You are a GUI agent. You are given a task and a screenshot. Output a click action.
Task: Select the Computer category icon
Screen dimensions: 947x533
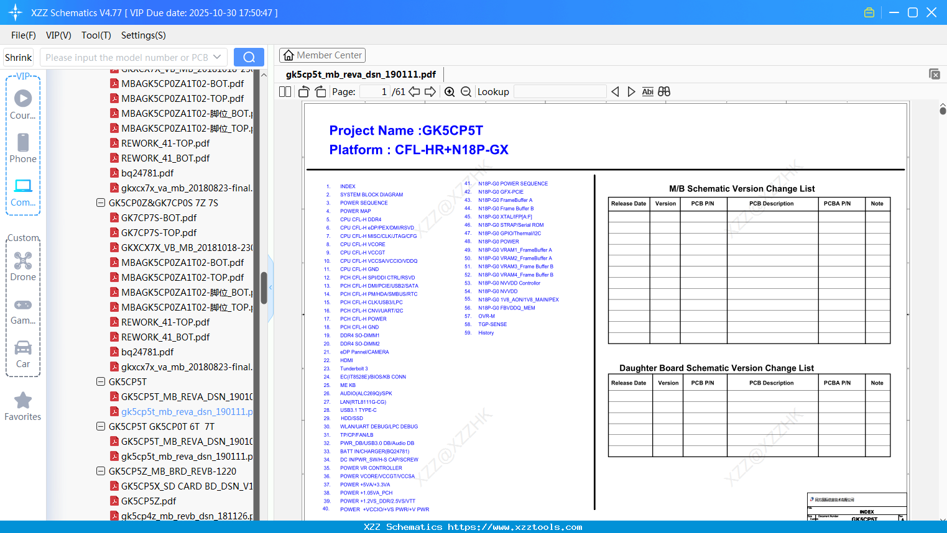[23, 192]
